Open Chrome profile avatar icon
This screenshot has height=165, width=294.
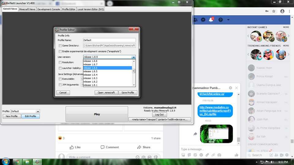(x=282, y=11)
